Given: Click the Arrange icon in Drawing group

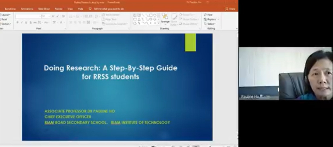Looking at the screenshot, I should pos(165,19).
